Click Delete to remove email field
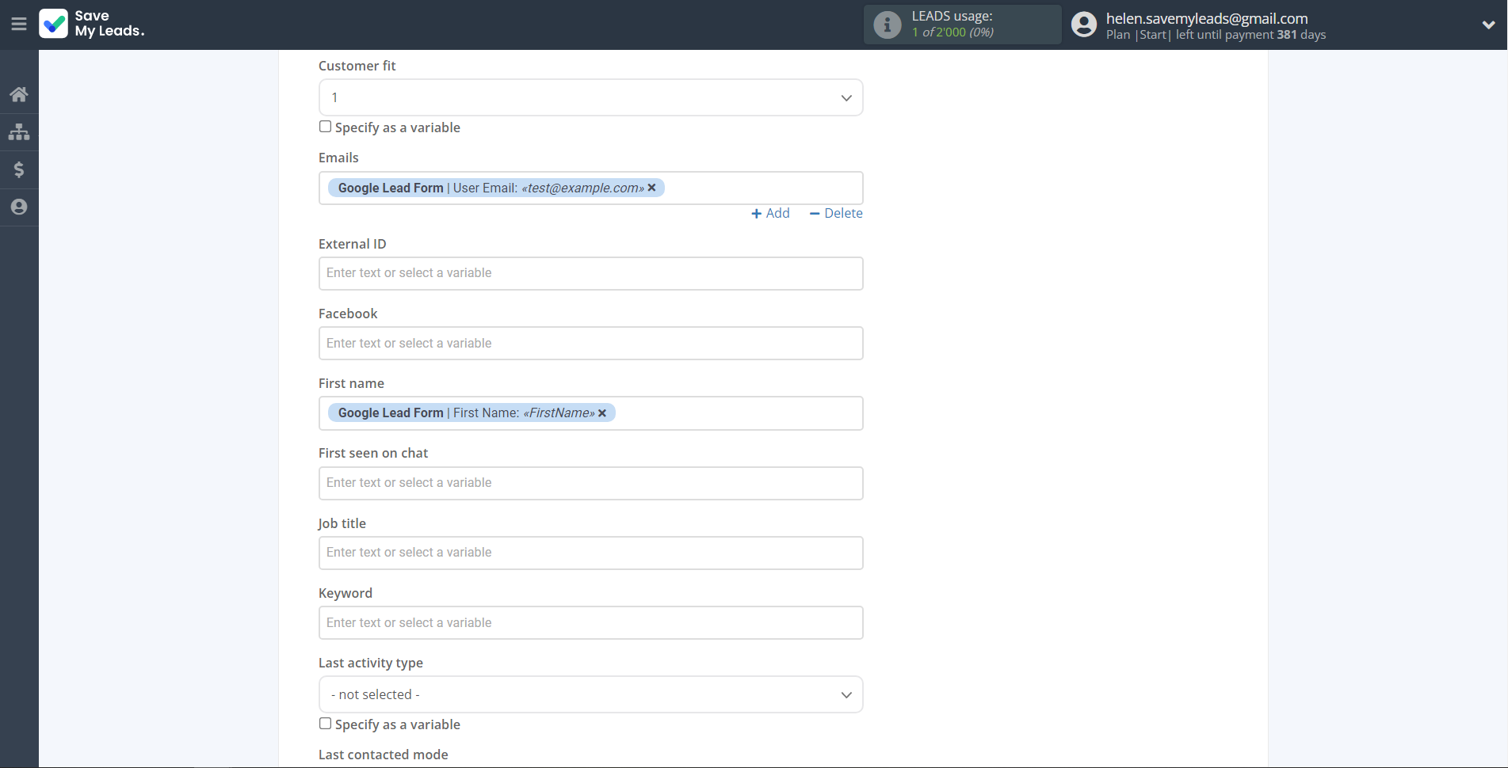 click(x=836, y=213)
